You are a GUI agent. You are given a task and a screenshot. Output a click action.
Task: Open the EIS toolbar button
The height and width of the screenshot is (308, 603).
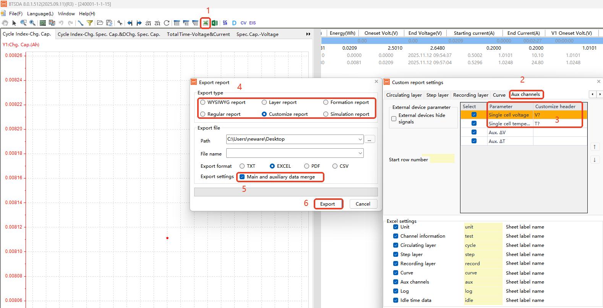point(253,23)
